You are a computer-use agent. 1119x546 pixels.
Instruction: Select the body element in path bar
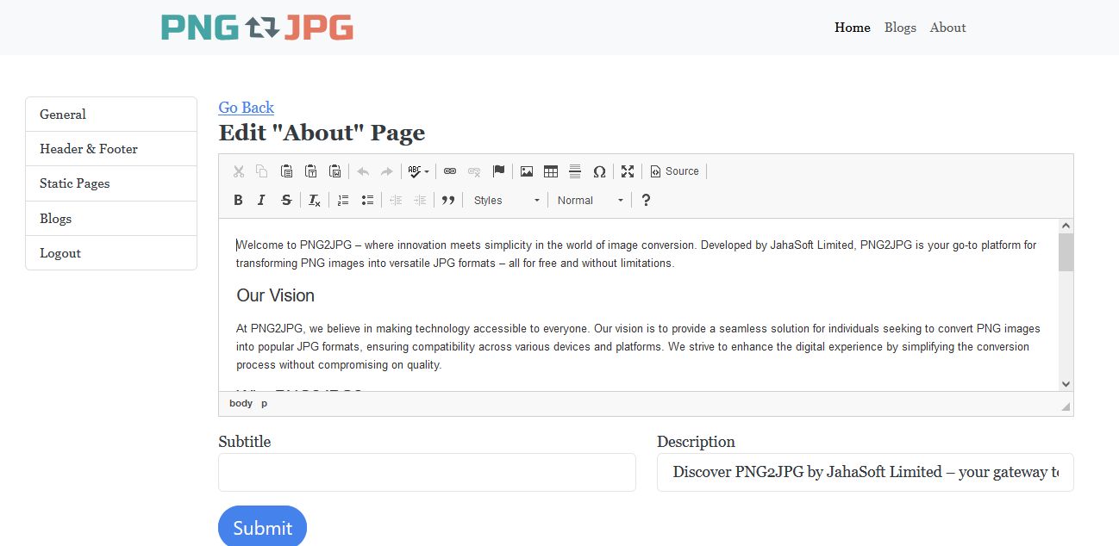click(241, 403)
